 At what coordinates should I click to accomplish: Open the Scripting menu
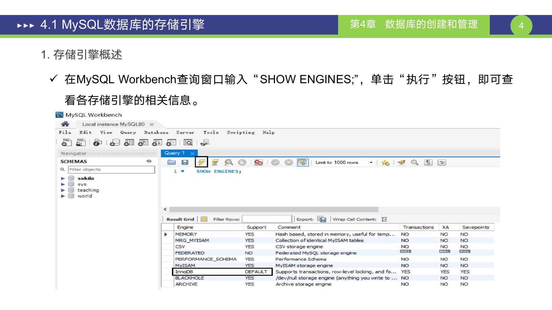point(241,133)
